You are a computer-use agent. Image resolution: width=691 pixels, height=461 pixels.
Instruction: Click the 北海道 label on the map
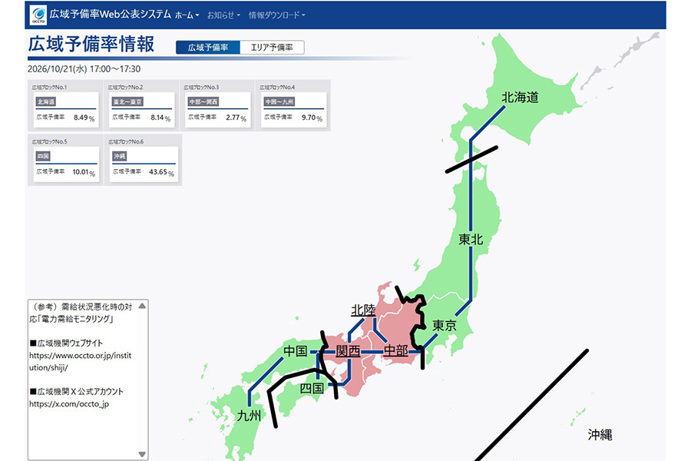pos(520,97)
